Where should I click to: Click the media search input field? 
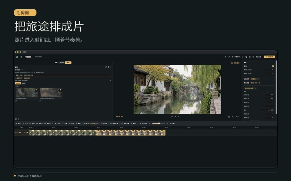click(63, 75)
